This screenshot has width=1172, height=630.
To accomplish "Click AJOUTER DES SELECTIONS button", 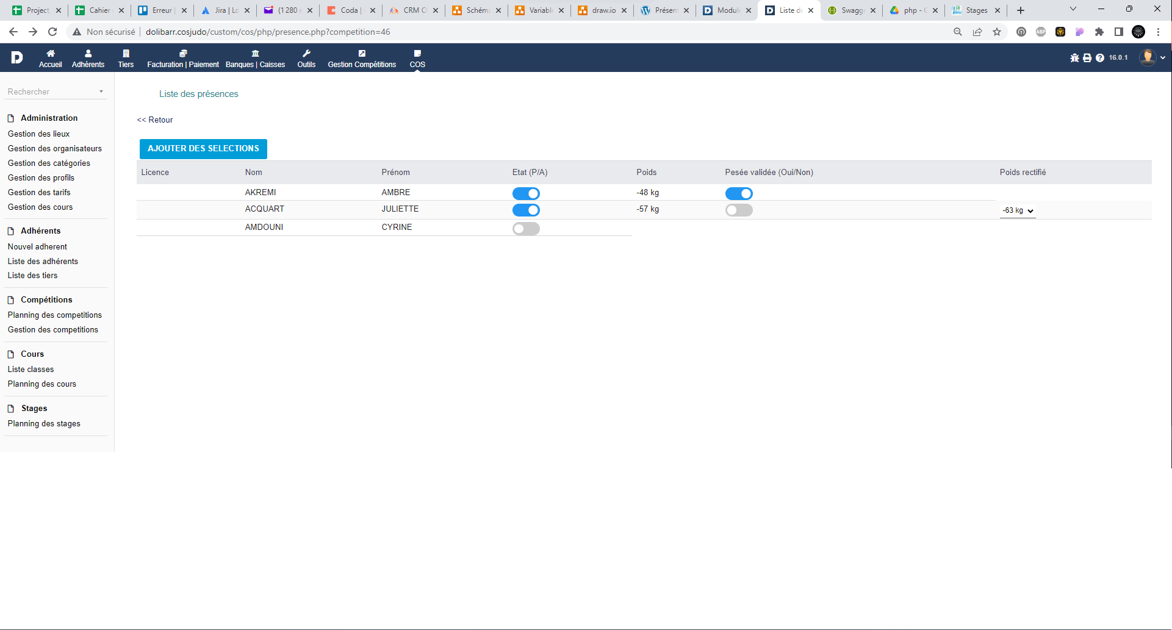I will tap(203, 149).
